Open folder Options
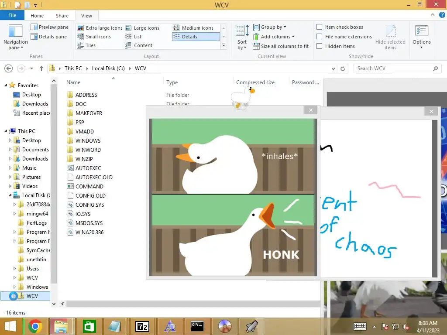Viewport: 447px width, 335px height. [x=422, y=38]
